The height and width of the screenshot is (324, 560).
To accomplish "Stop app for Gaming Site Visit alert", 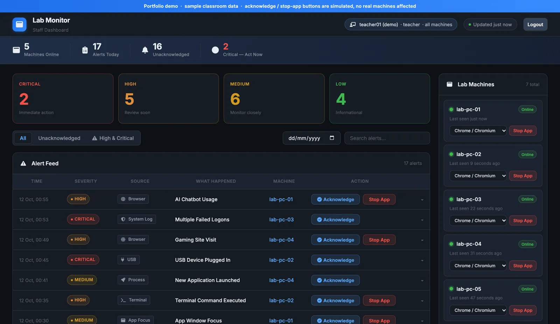I will 379,240.
